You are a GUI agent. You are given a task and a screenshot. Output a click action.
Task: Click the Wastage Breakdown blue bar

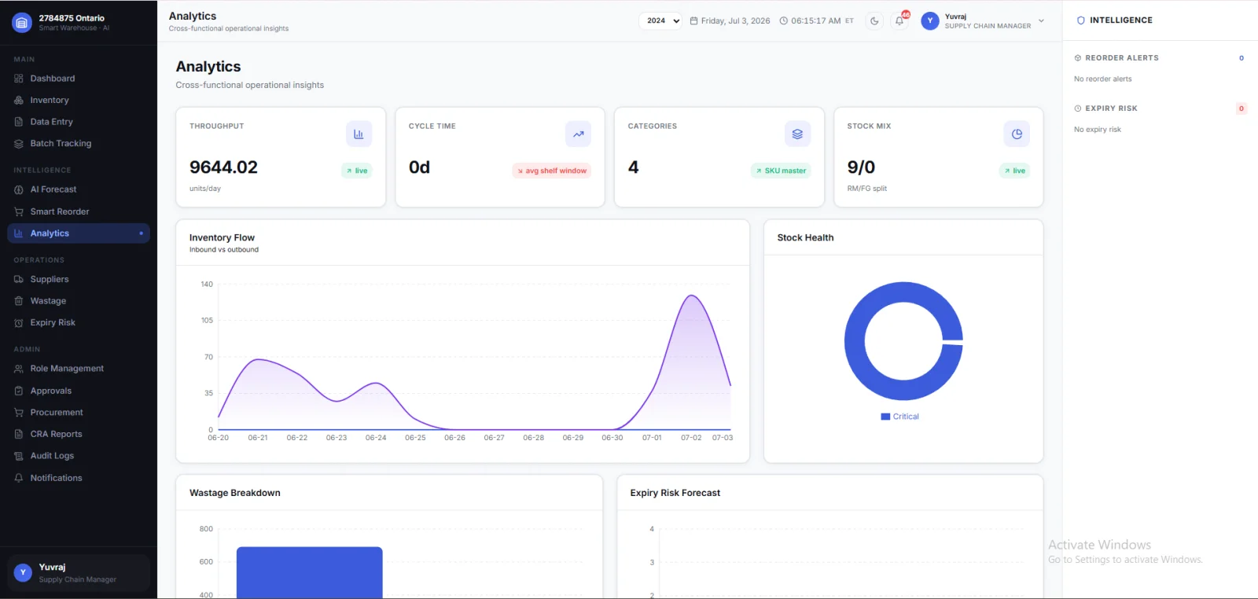click(x=310, y=572)
